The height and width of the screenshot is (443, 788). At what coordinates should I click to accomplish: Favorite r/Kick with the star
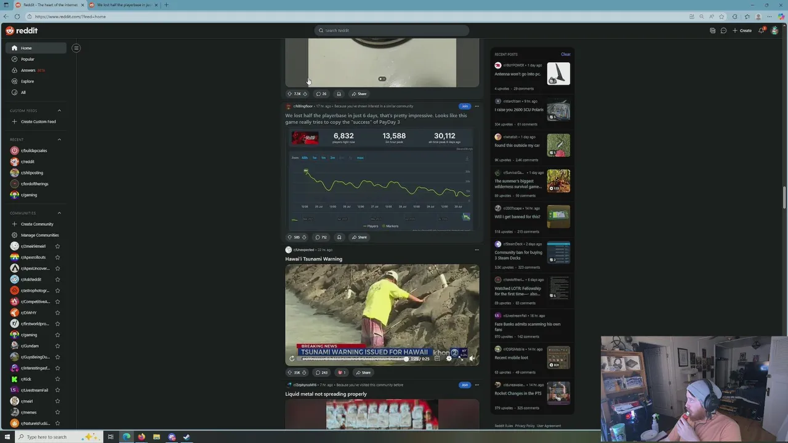click(57, 379)
